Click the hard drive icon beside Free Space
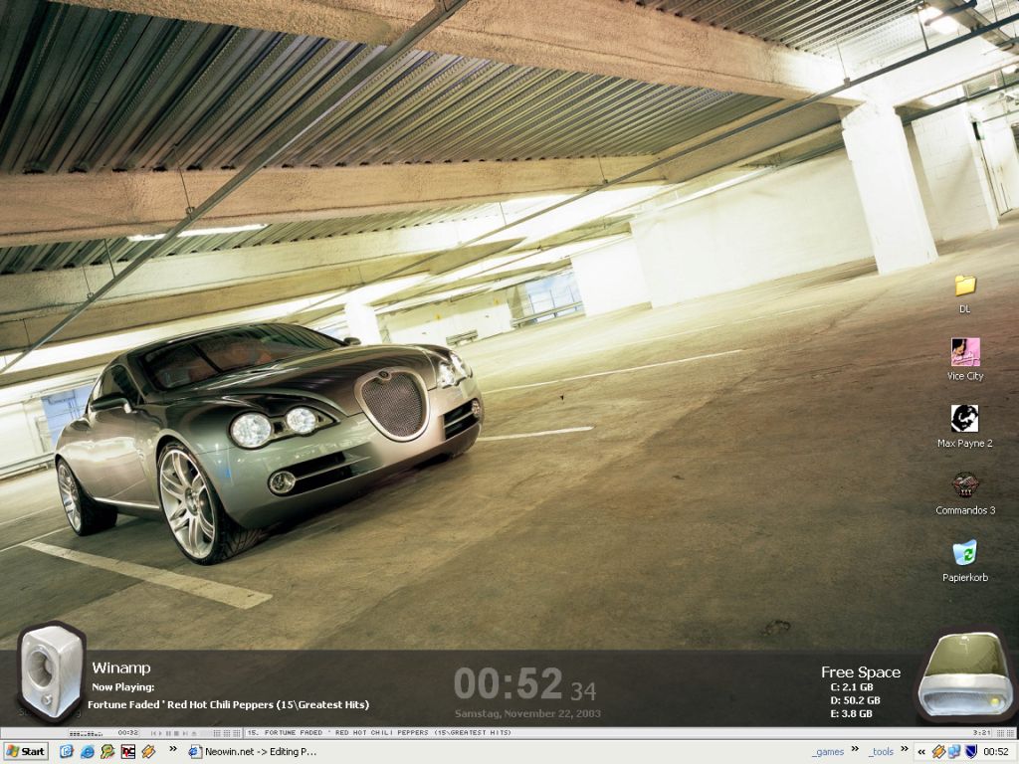The width and height of the screenshot is (1019, 764). (963, 678)
